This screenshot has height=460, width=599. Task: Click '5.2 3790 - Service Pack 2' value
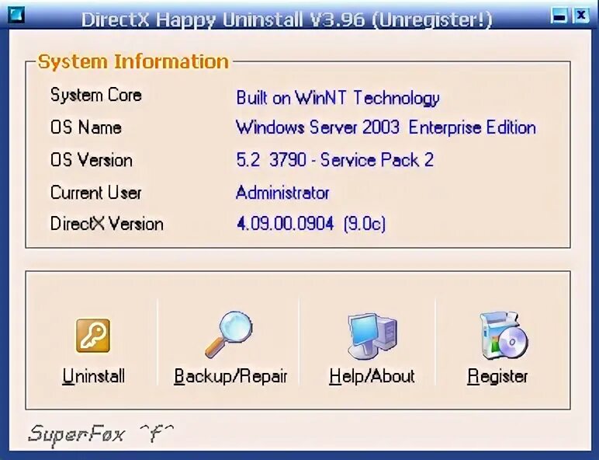[x=335, y=160]
